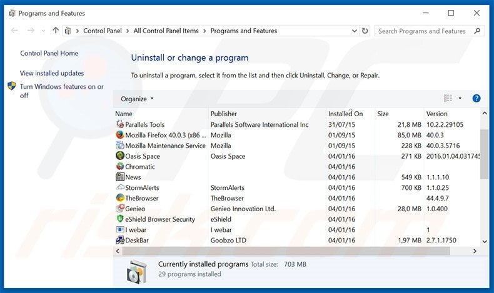Image resolution: width=494 pixels, height=293 pixels.
Task: Click the Oasis Space program icon
Action: click(x=120, y=156)
